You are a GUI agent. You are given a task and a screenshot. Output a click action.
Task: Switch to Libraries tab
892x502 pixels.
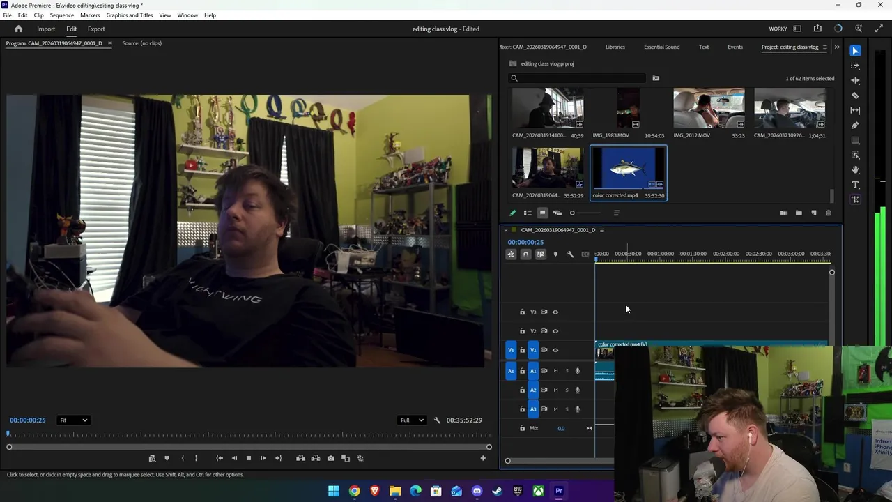[x=615, y=47]
